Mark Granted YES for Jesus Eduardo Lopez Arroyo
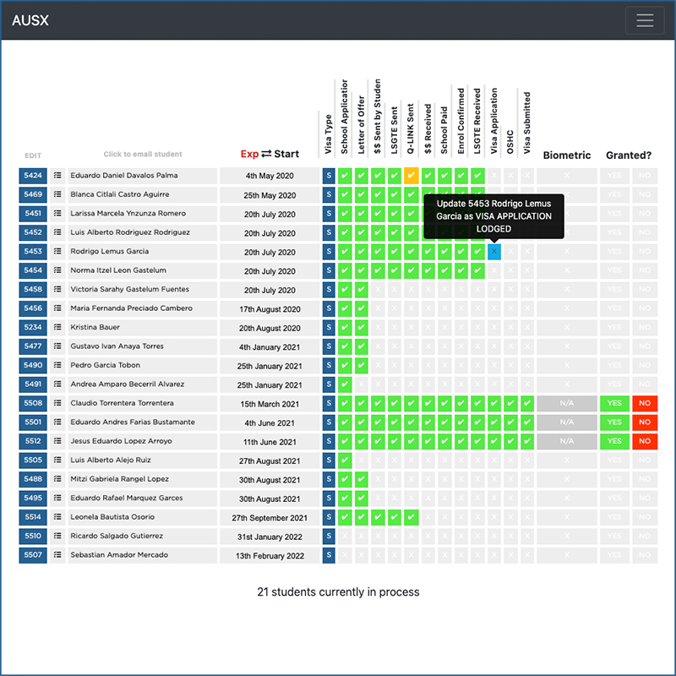Screen dimensions: 676x676 tap(614, 441)
